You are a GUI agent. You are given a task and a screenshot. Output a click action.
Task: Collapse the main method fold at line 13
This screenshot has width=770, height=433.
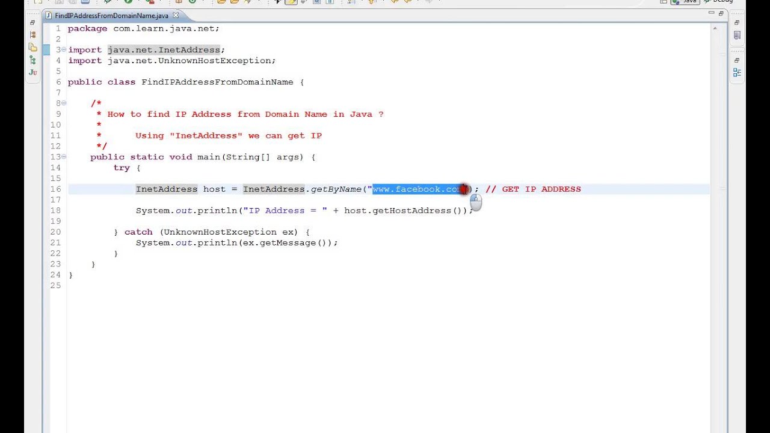[64, 157]
